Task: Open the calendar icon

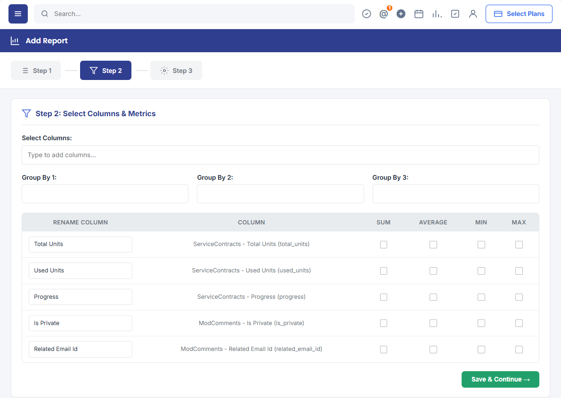Action: [419, 14]
